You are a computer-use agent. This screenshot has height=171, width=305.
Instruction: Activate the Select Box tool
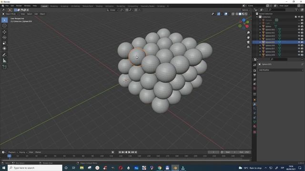point(4,20)
